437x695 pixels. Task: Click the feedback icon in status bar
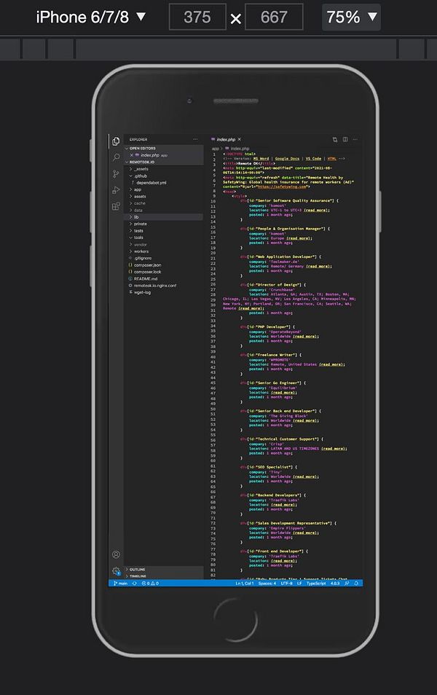click(x=347, y=584)
